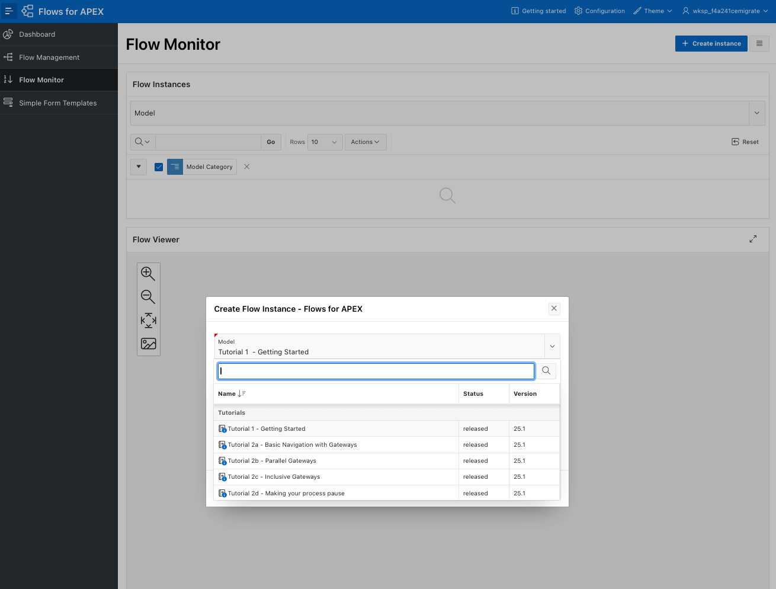
Task: Click the Model Category control break label
Action: 210,167
